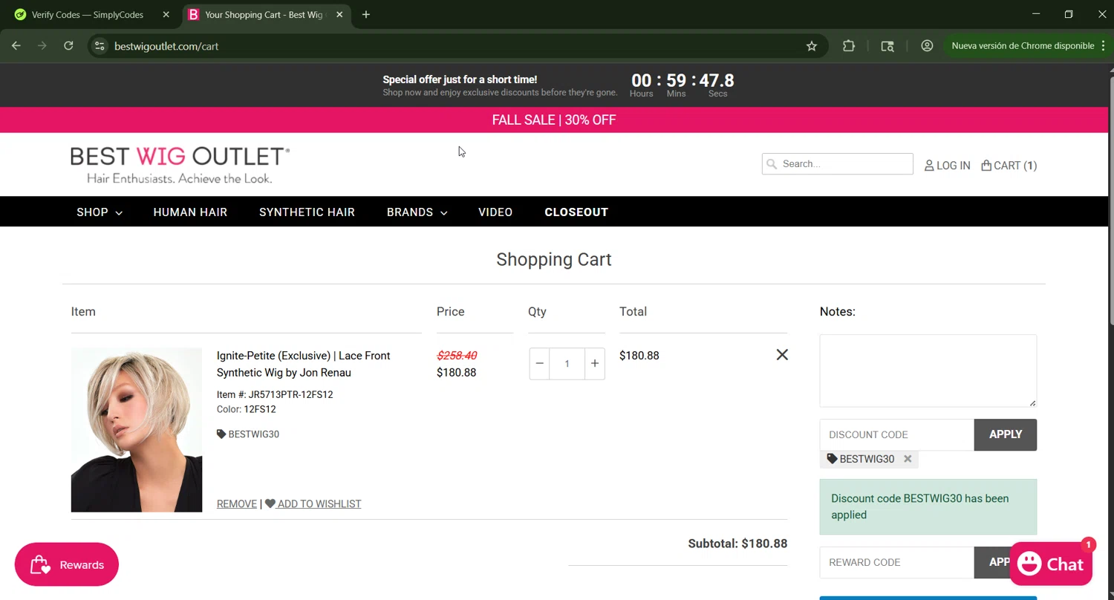Click the Ignite-Petite wig product thumbnail
The width and height of the screenshot is (1114, 600).
pos(137,430)
